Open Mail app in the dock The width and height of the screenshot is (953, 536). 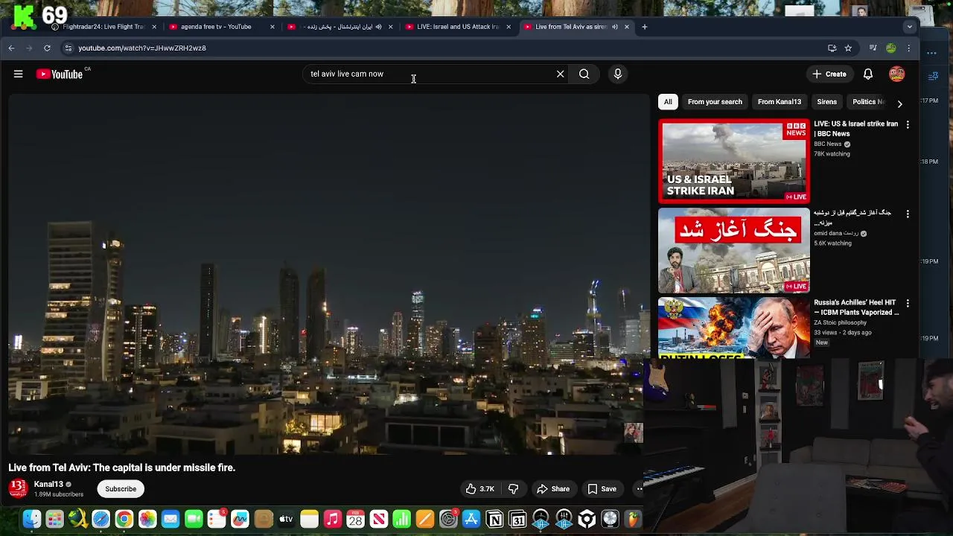[170, 519]
